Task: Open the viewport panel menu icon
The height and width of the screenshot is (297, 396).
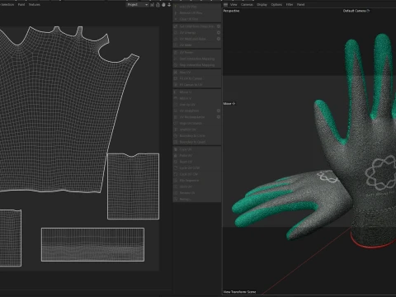Action: (225, 5)
